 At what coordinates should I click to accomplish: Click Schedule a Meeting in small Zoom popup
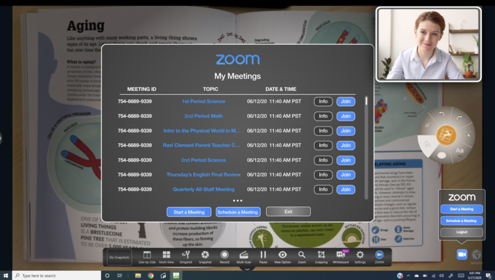point(461,221)
